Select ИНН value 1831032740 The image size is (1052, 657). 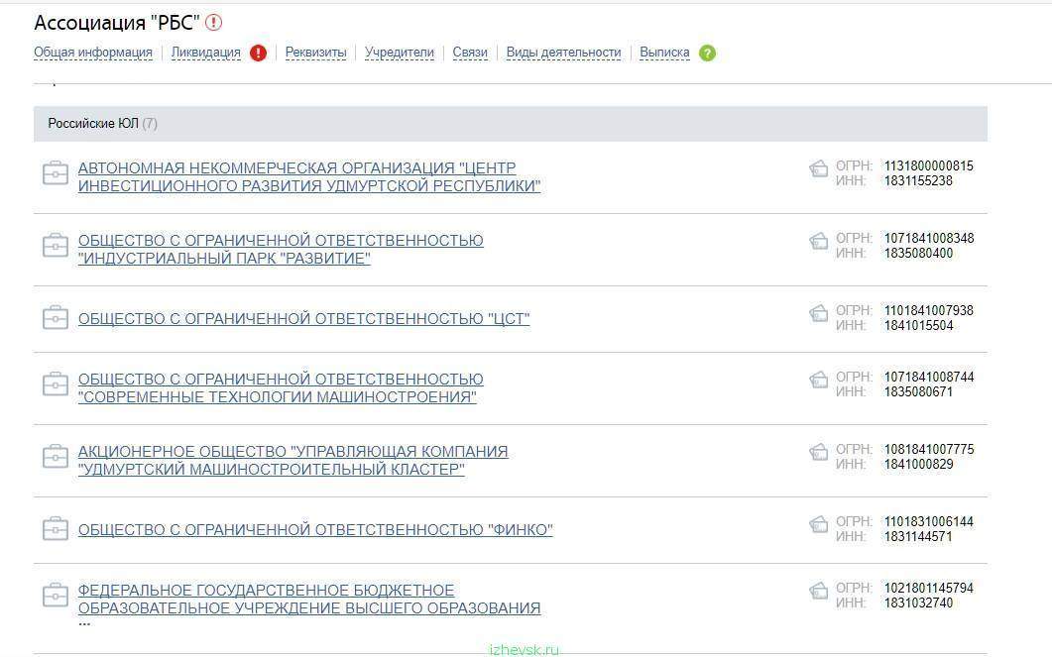point(918,603)
